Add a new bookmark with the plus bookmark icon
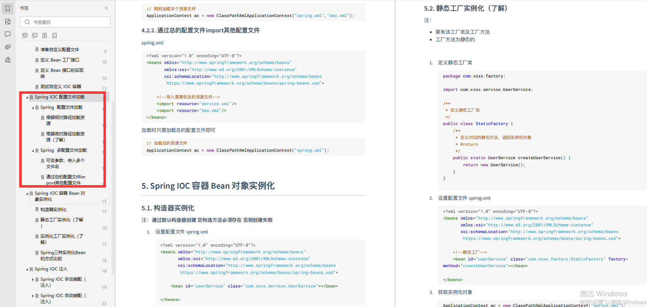Image resolution: width=647 pixels, height=307 pixels. [x=45, y=36]
